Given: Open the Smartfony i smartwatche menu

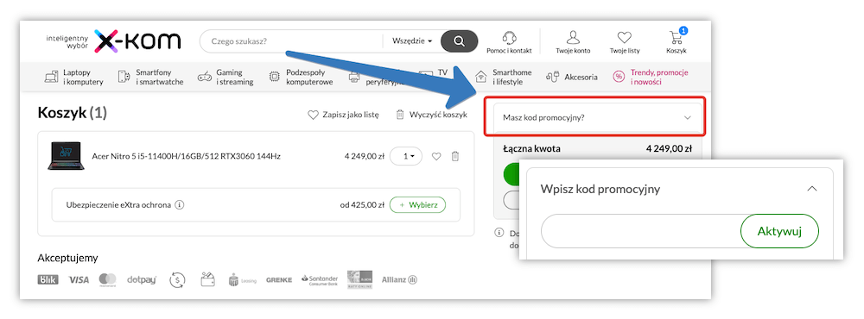Looking at the screenshot, I should pyautogui.click(x=150, y=77).
